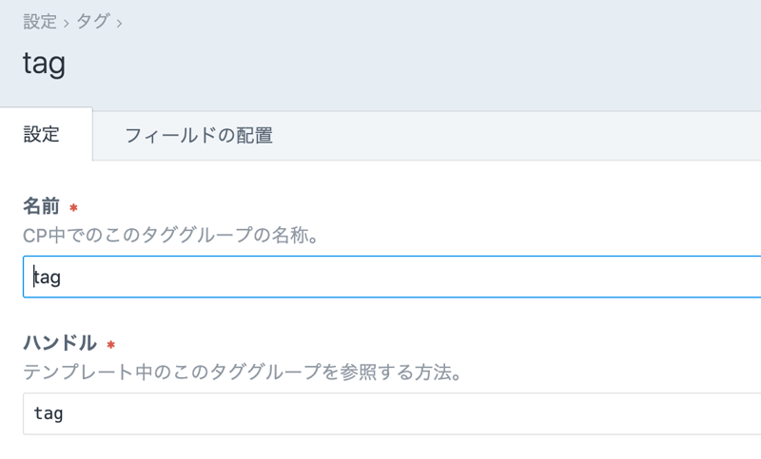Click the 設定 breadcrumb link

click(x=40, y=22)
